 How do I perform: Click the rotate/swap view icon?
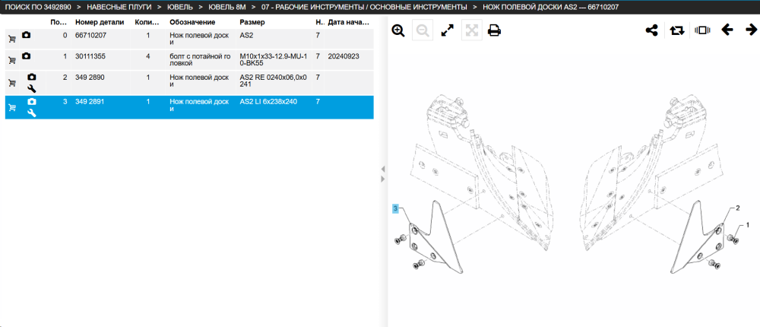[x=677, y=30]
